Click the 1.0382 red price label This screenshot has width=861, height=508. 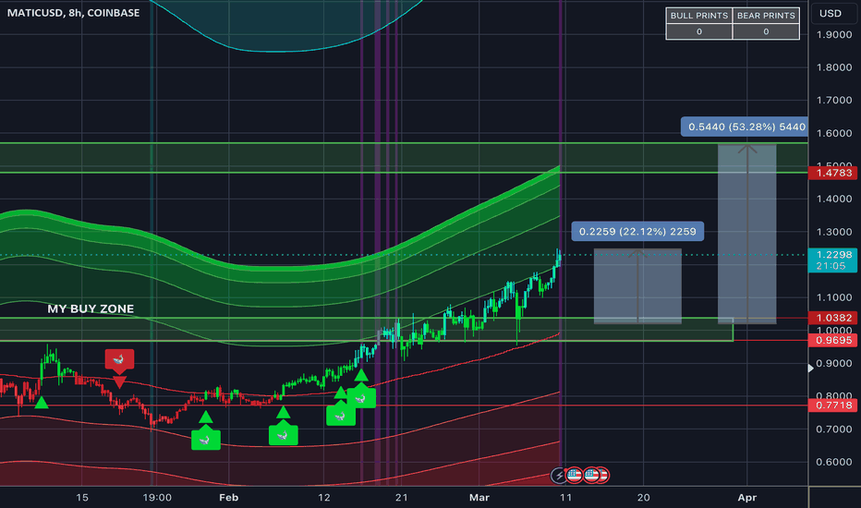pyautogui.click(x=834, y=318)
